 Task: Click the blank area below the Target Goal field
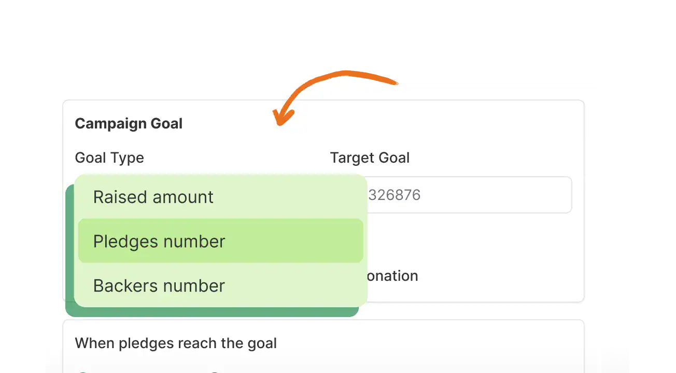pos(467,241)
